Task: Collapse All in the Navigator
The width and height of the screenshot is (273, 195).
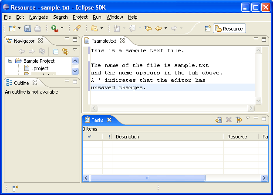Action: coord(56,51)
